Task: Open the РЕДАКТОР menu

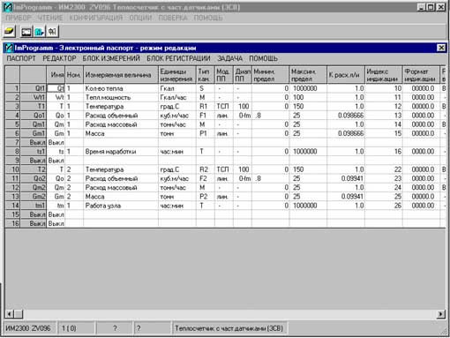Action: [x=59, y=58]
